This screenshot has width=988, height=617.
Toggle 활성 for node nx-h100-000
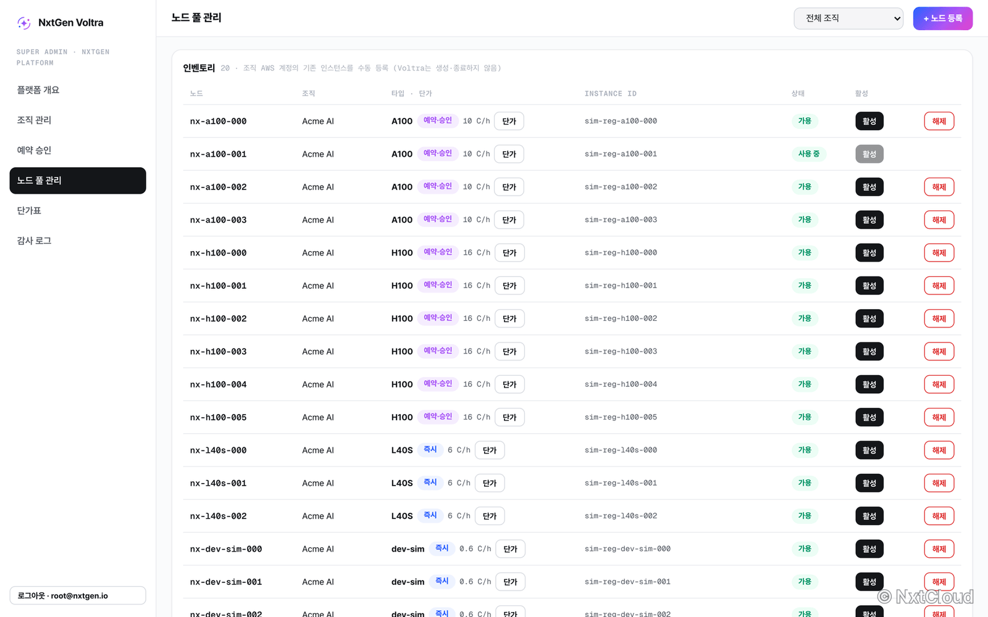tap(869, 253)
